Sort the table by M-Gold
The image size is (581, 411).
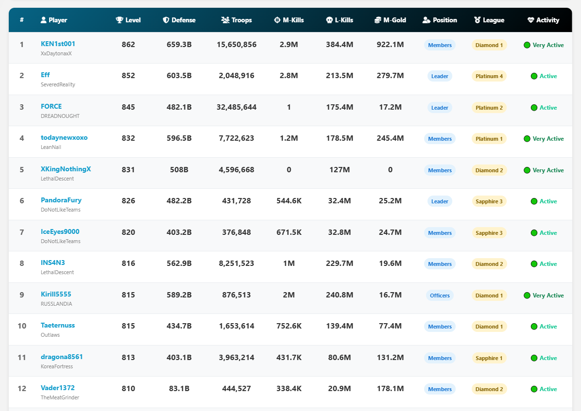(x=390, y=20)
